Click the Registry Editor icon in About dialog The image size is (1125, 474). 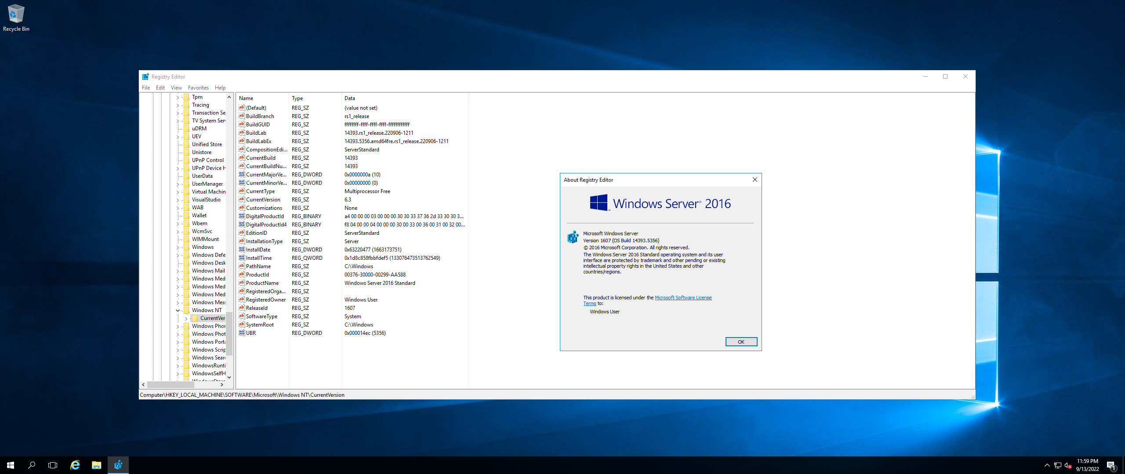(573, 237)
